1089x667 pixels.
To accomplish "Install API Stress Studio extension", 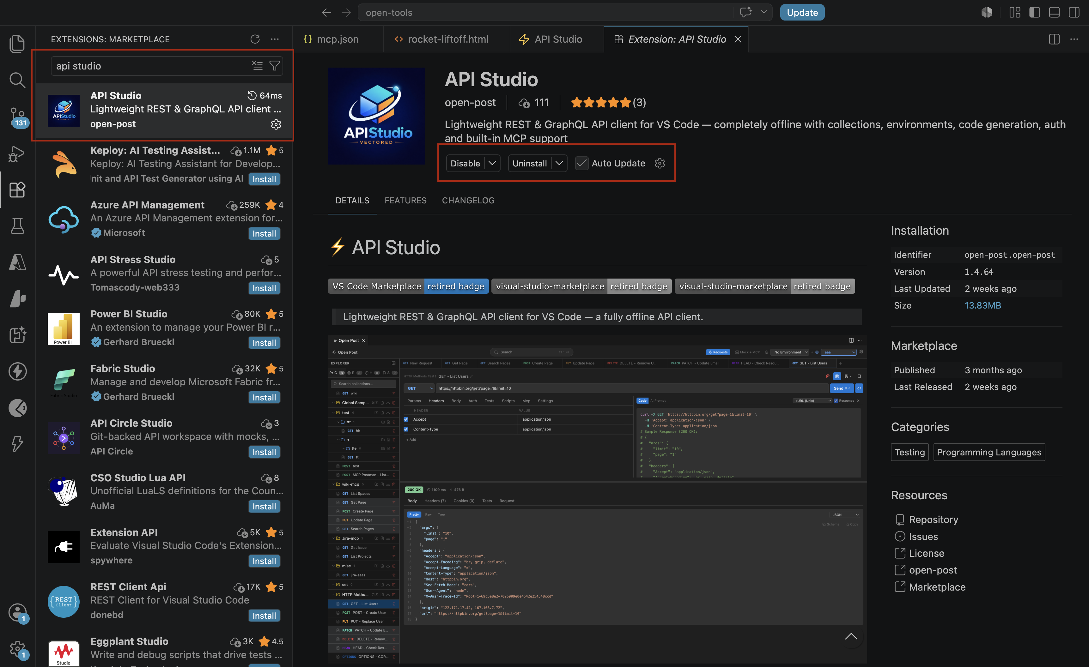I will click(264, 288).
